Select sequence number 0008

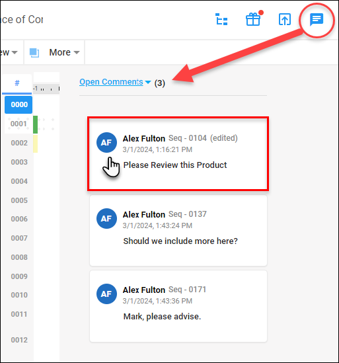pos(19,257)
